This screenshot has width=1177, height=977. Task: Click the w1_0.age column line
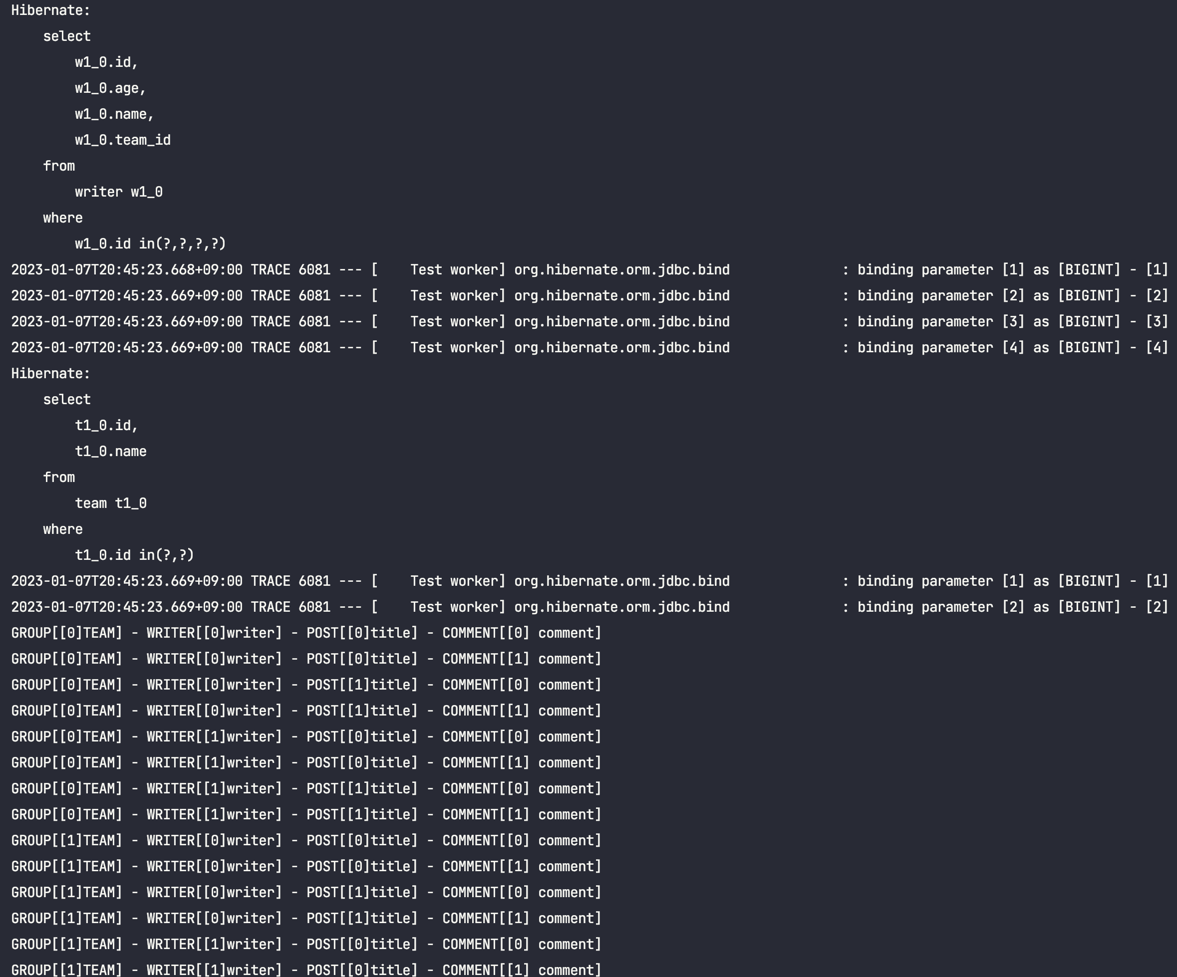click(x=110, y=88)
